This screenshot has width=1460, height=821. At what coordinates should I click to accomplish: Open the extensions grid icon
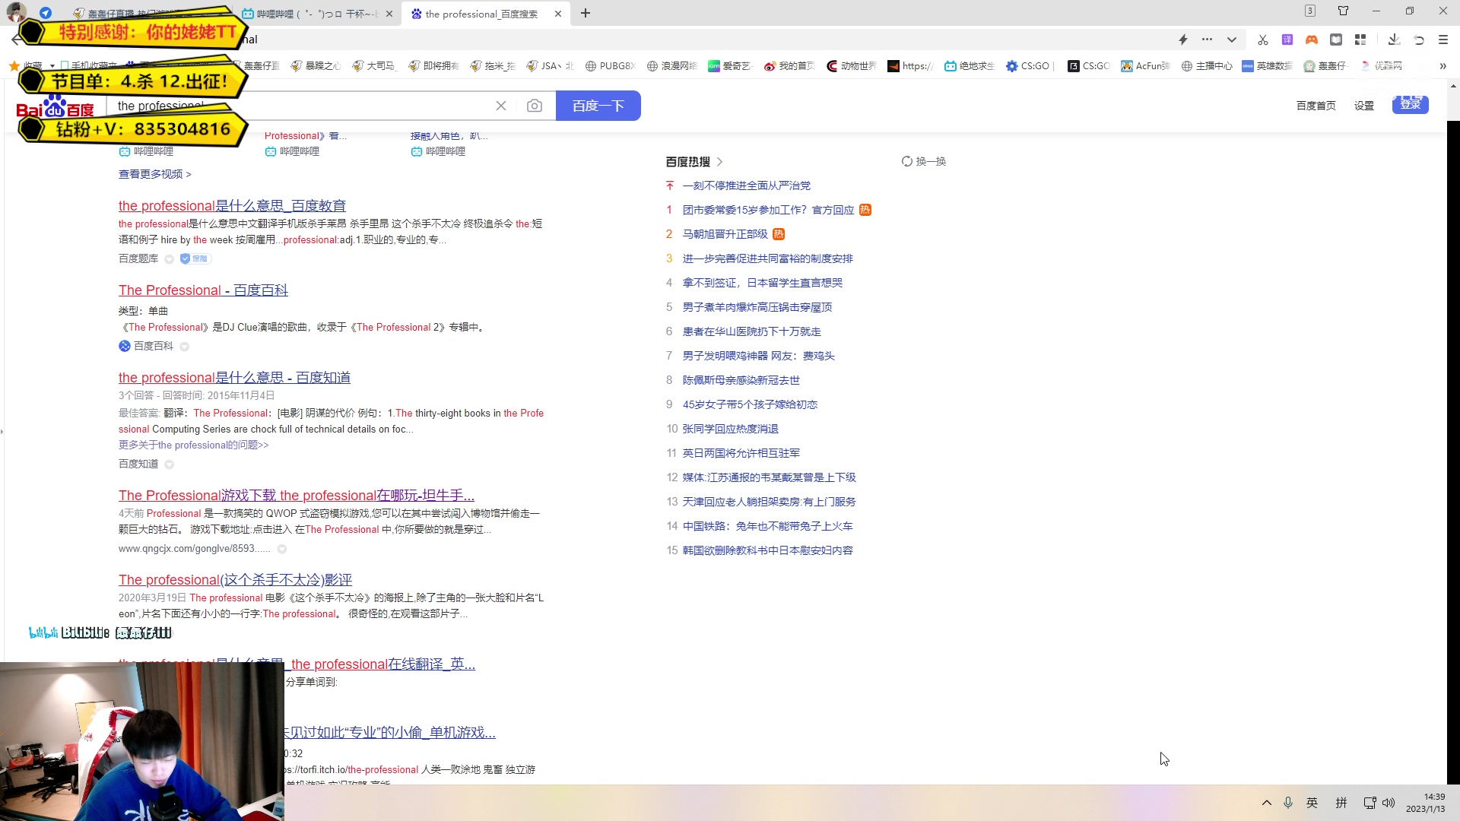[x=1360, y=40]
